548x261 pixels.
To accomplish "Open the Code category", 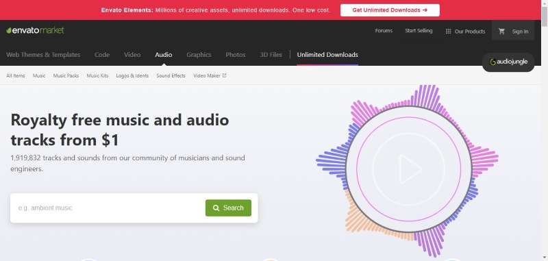I will [102, 55].
